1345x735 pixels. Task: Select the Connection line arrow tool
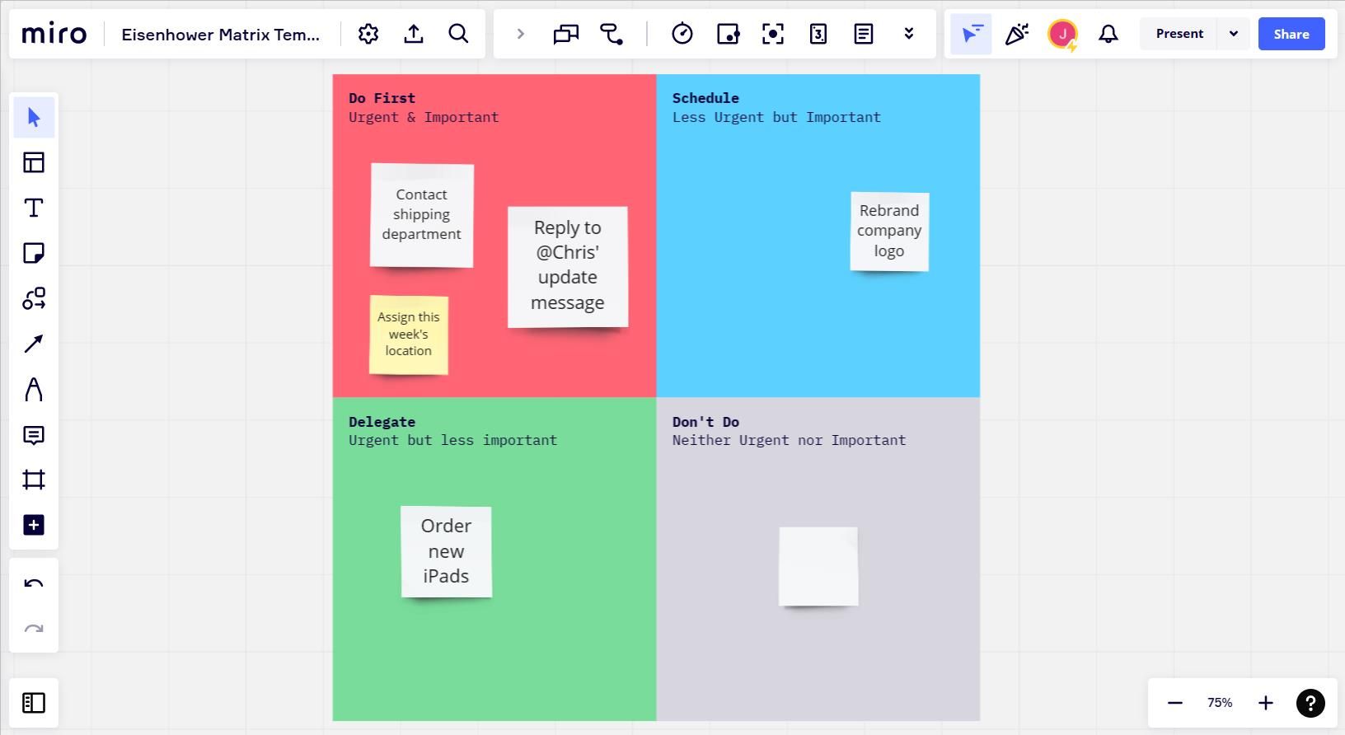pos(34,344)
